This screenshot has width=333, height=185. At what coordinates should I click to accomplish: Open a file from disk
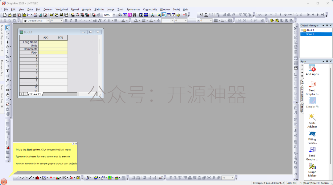click(x=51, y=15)
